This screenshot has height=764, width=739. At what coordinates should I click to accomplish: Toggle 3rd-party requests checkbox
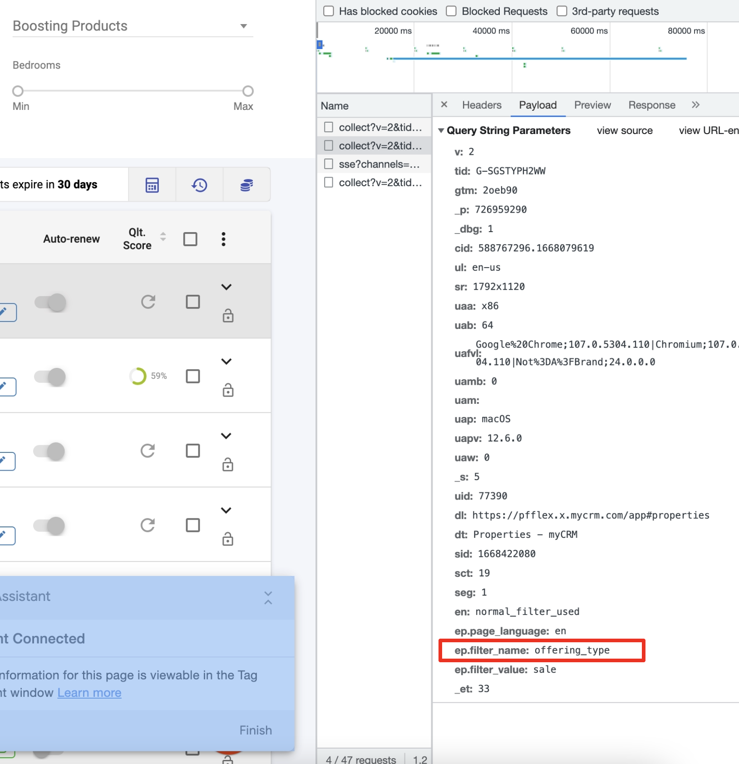coord(562,11)
